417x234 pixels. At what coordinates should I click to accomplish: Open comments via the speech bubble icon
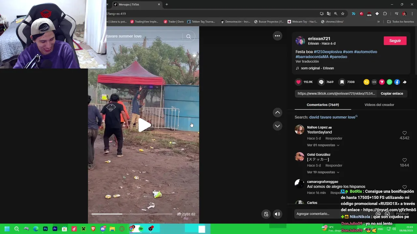[x=321, y=82]
